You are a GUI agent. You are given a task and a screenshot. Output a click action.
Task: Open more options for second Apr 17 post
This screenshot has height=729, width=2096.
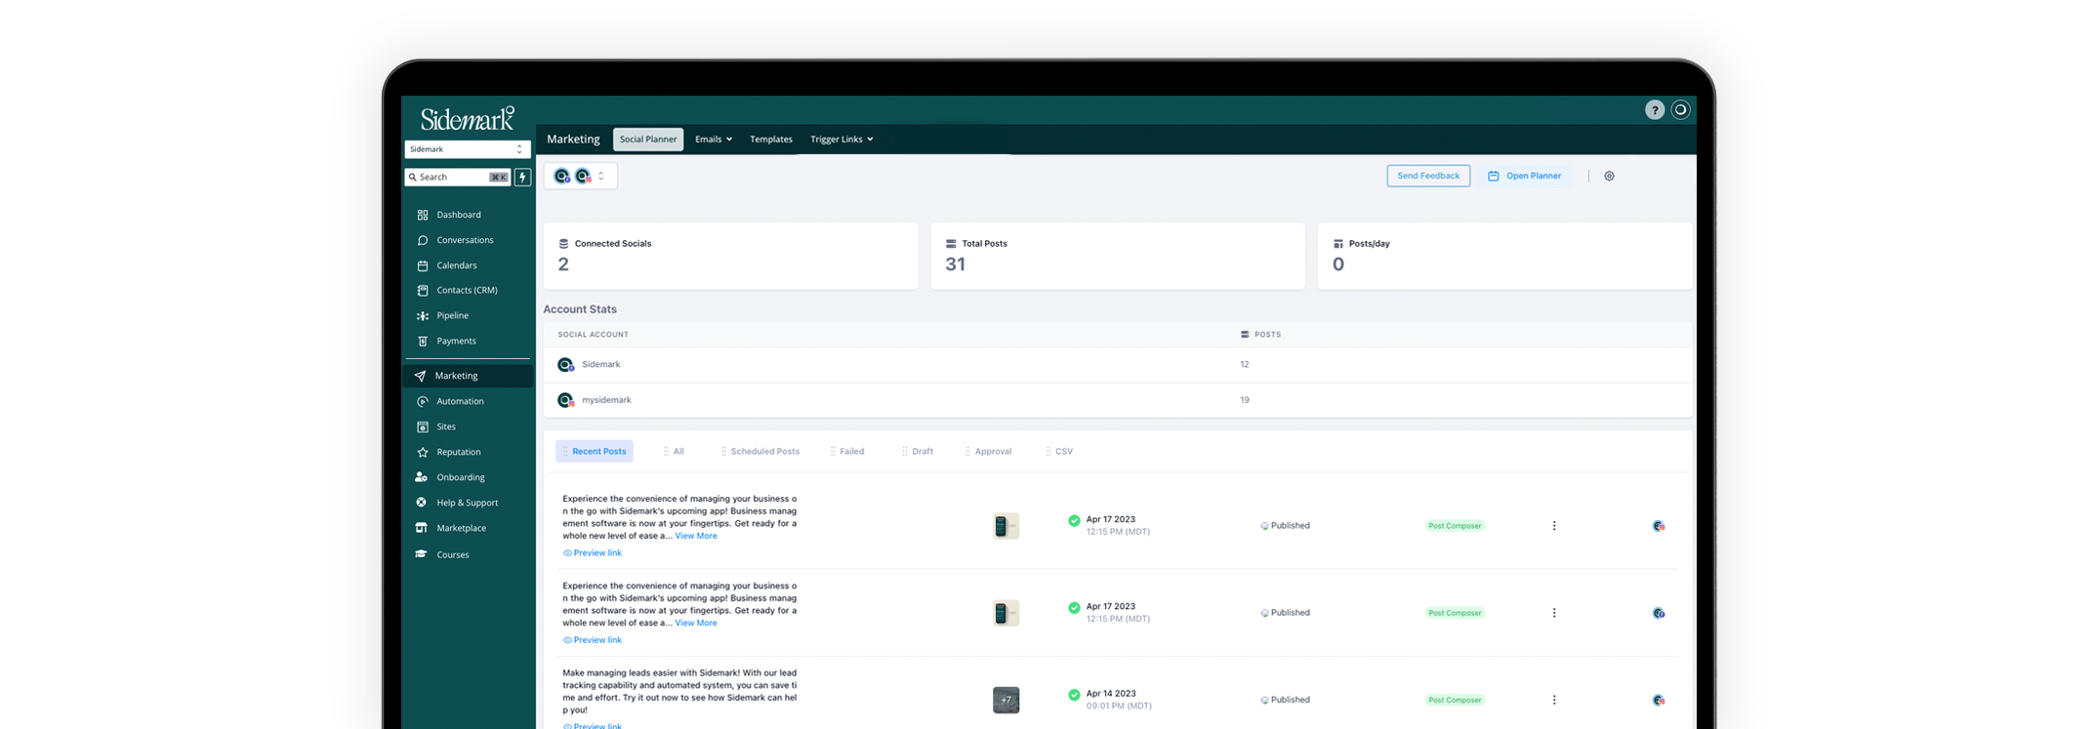[1554, 613]
